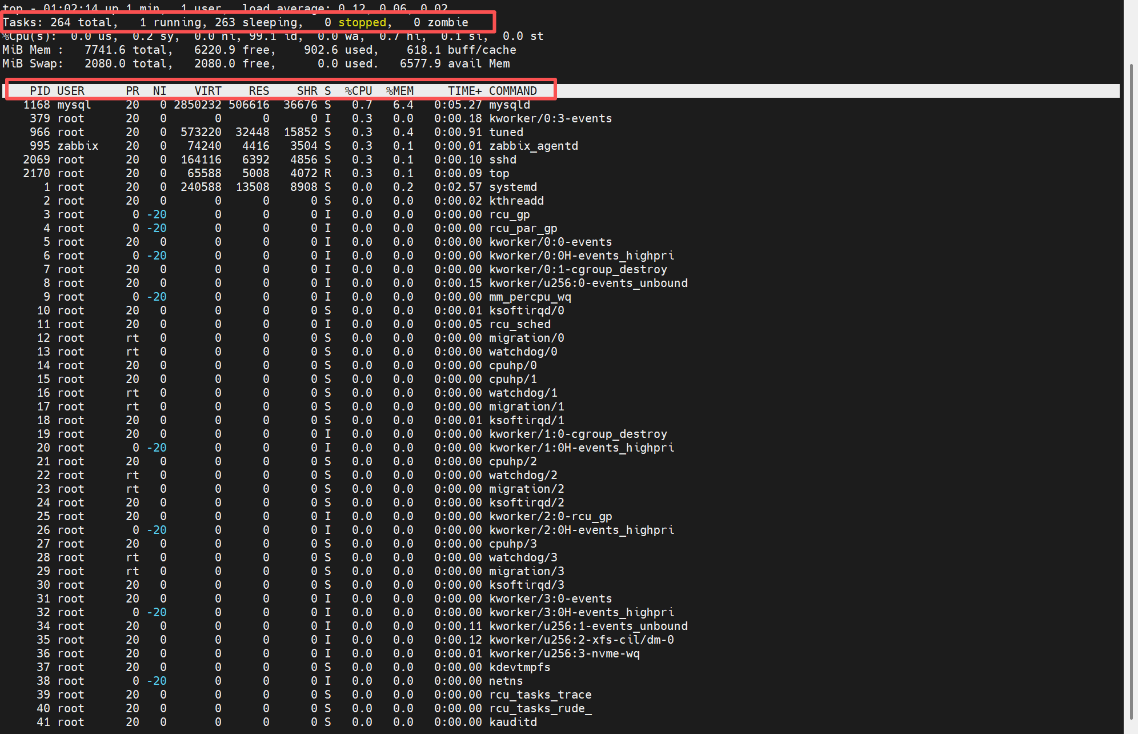Click the kthreadd process row
This screenshot has height=734, width=1138.
516,201
